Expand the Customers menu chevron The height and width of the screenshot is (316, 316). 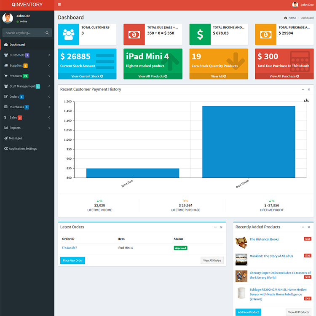pos(49,55)
